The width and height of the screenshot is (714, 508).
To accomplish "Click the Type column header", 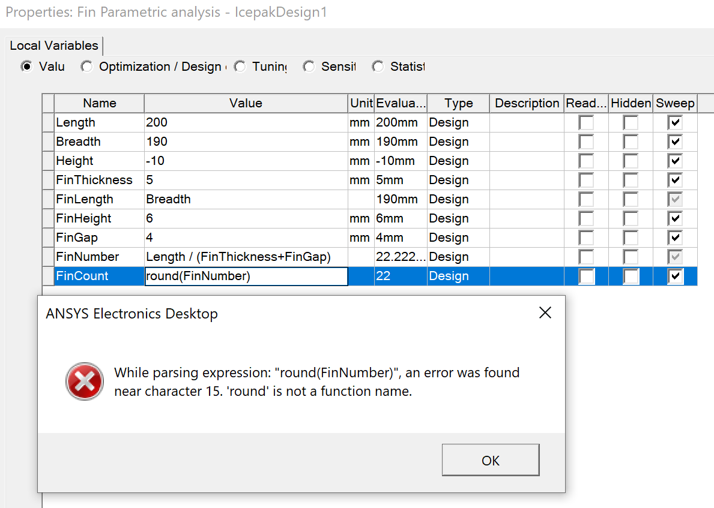I will tap(458, 103).
